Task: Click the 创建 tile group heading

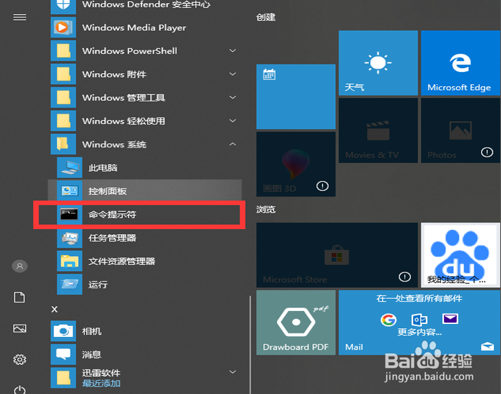Action: (x=266, y=17)
